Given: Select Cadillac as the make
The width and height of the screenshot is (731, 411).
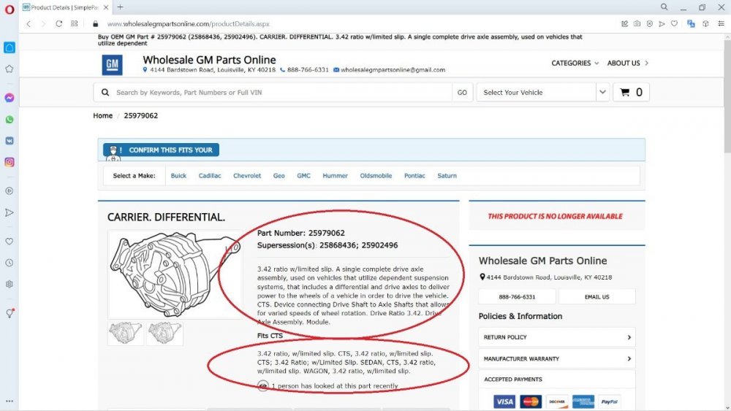Looking at the screenshot, I should (210, 176).
